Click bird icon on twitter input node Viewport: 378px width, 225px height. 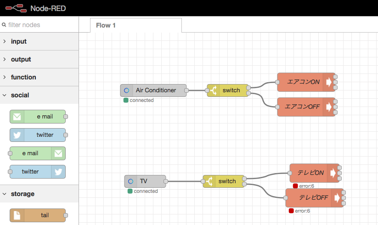17,135
